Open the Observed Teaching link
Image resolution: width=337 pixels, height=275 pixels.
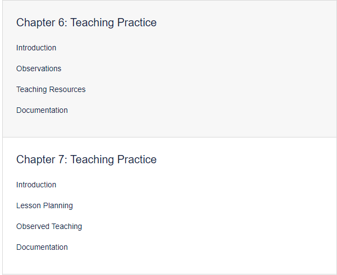(x=49, y=226)
